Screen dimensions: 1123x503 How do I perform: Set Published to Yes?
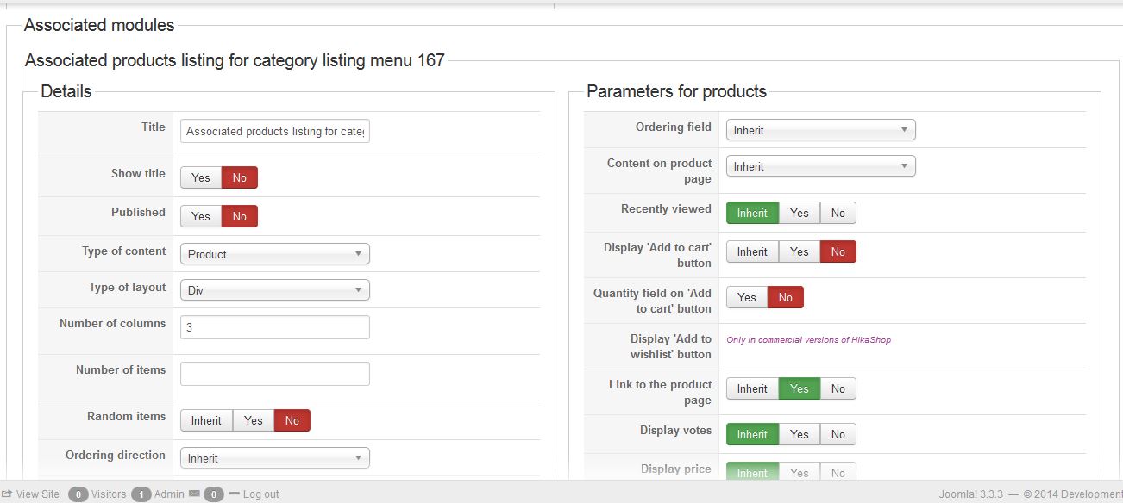(x=201, y=216)
